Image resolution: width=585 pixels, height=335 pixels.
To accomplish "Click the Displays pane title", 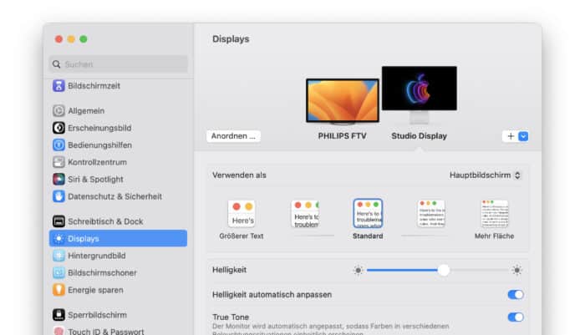I will pos(231,38).
